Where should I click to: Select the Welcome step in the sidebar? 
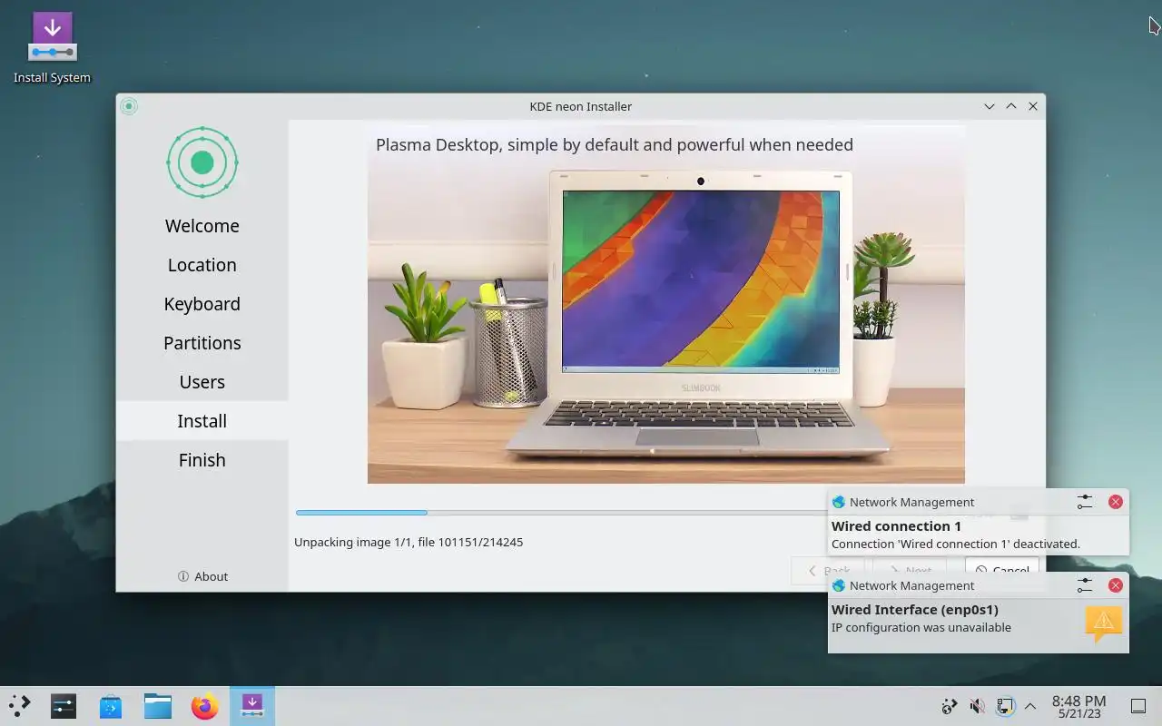click(x=202, y=226)
